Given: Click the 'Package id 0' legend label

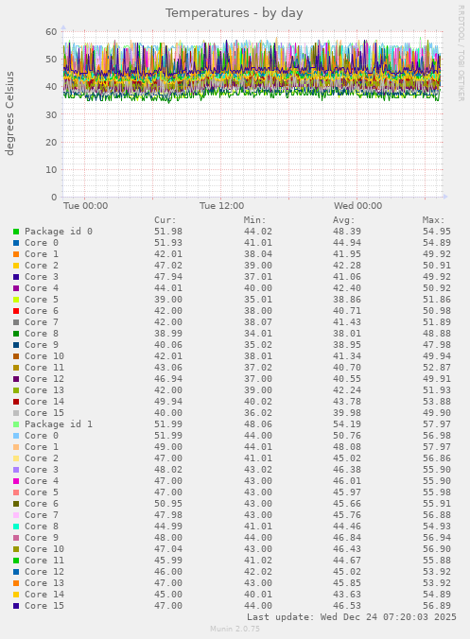Looking at the screenshot, I should (59, 232).
